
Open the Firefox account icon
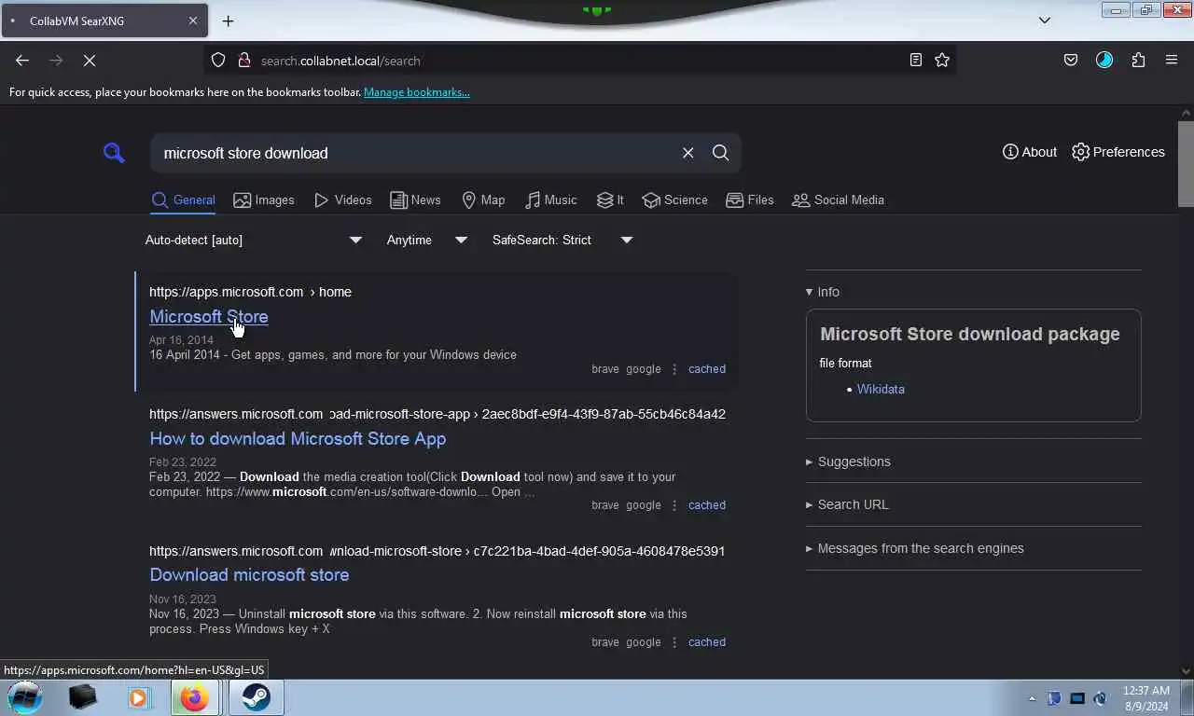click(x=1104, y=61)
